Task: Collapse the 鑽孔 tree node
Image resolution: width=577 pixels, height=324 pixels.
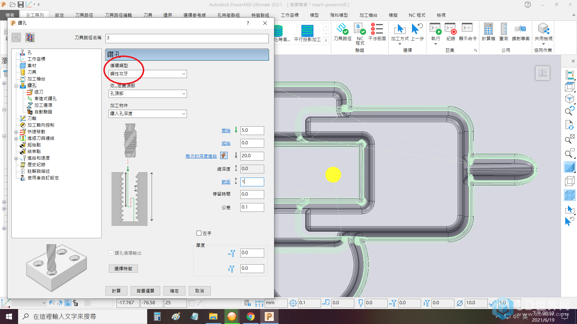Action: [x=16, y=85]
